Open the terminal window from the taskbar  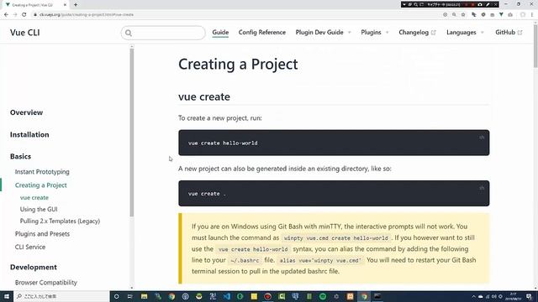tap(377, 296)
